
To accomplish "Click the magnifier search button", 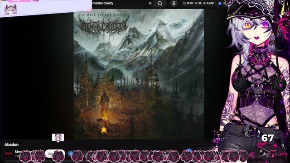I will pos(160,3).
